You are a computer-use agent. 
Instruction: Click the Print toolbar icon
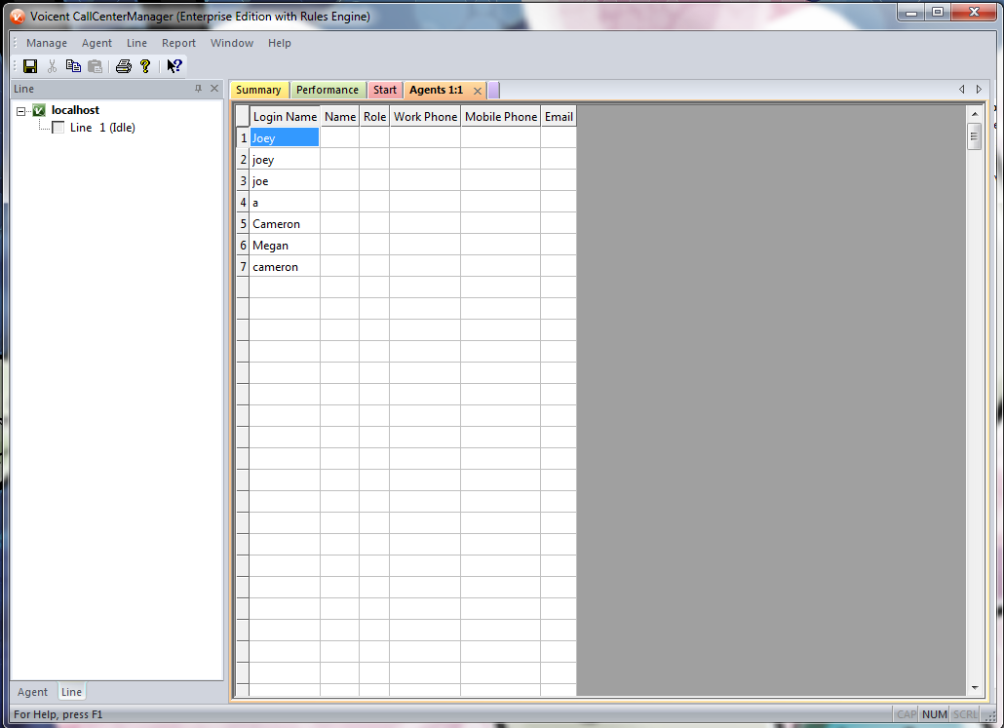point(124,66)
